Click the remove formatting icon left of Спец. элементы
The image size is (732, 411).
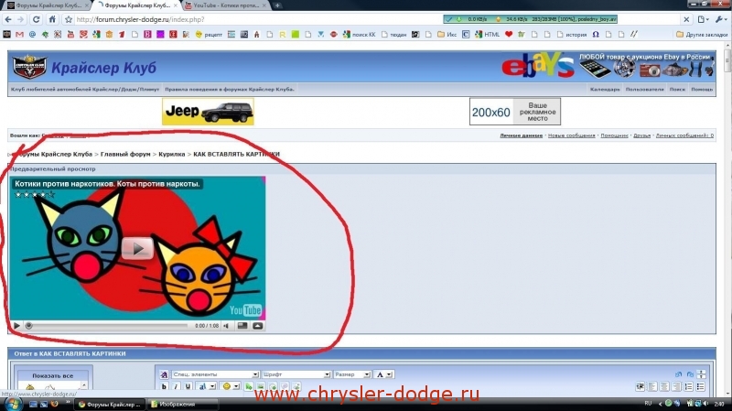tap(164, 374)
